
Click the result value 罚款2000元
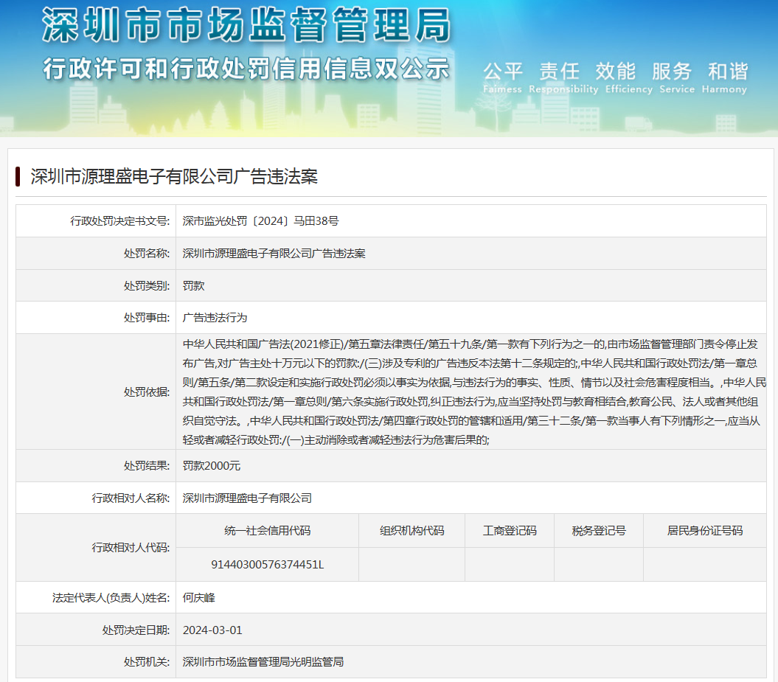tap(212, 466)
